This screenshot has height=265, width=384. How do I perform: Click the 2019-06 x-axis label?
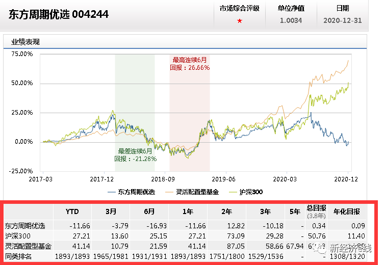[223, 179]
